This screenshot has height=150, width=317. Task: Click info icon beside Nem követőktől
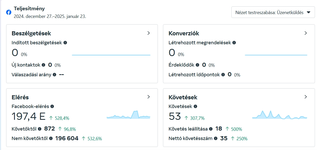(x=51, y=138)
